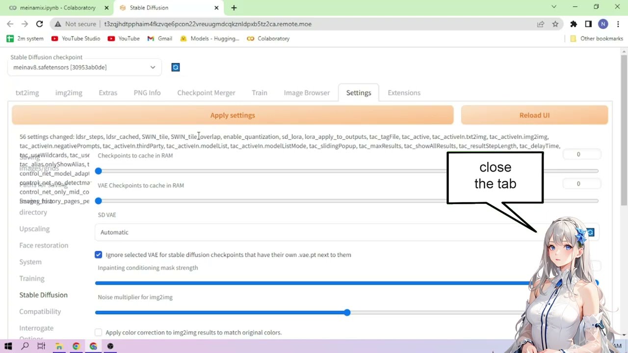628x353 pixels.
Task: Adjust Inpainting conditioning mask strength slider
Action: pyautogui.click(x=347, y=283)
